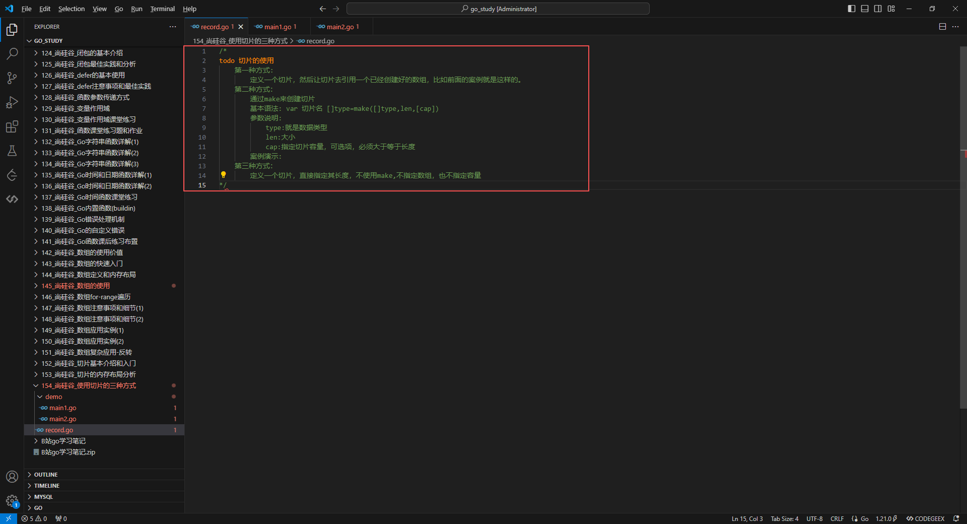Screen dimensions: 967x524
Task: Select the Go language mode button
Action: [x=864, y=518]
